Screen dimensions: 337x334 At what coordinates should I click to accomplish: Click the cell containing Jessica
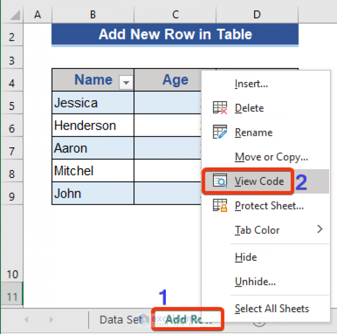(x=93, y=103)
